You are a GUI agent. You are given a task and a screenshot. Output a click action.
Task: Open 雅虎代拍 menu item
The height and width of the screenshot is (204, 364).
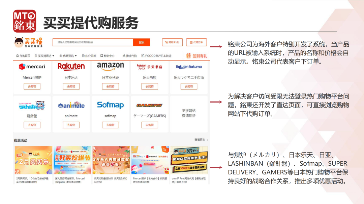pyautogui.click(x=129, y=56)
